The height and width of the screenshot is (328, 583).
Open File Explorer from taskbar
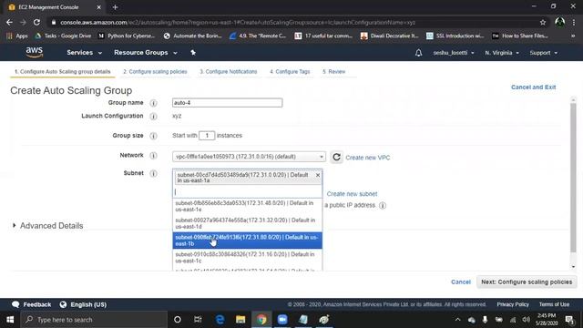click(x=240, y=320)
